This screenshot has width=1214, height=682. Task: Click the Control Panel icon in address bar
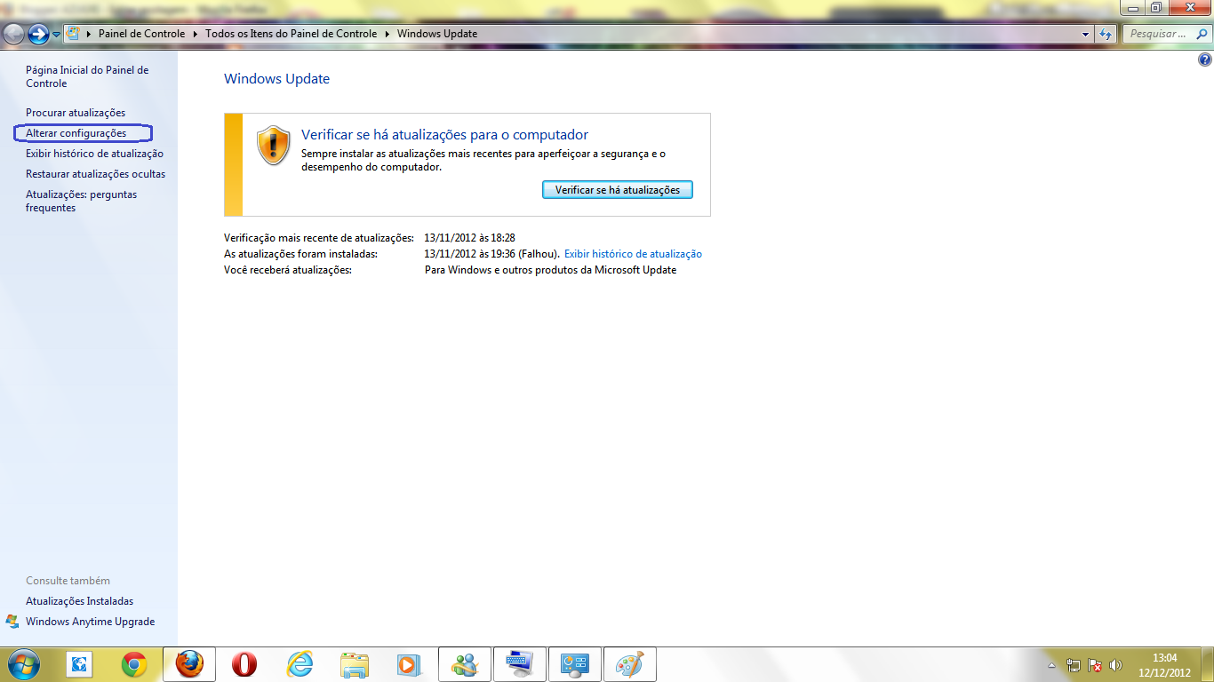pyautogui.click(x=73, y=34)
